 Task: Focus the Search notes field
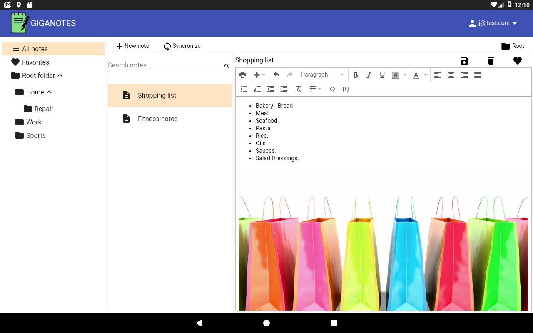[x=165, y=65]
